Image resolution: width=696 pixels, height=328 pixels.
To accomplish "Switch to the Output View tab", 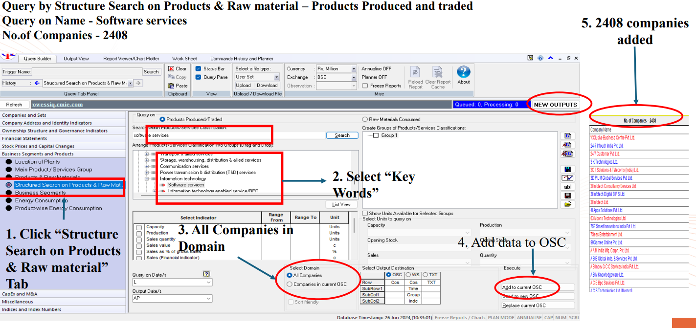I will (76, 59).
